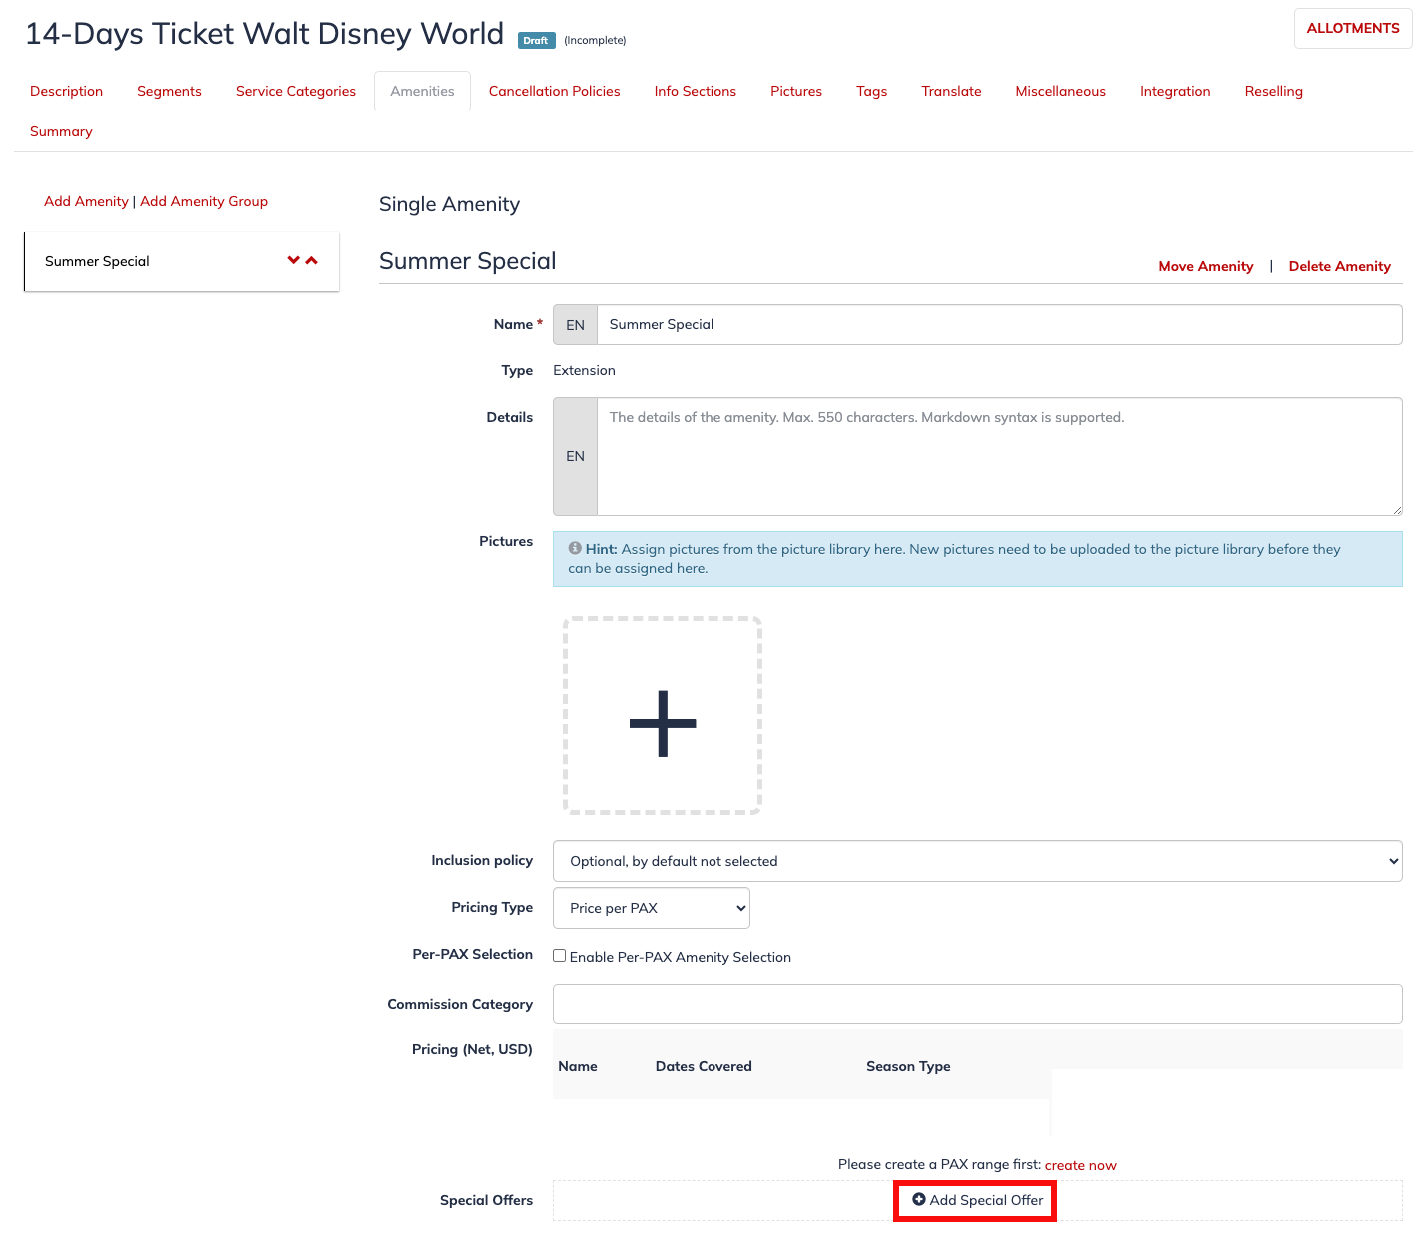Image resolution: width=1427 pixels, height=1257 pixels.
Task: Click the Dates Covered column header
Action: pos(704,1066)
